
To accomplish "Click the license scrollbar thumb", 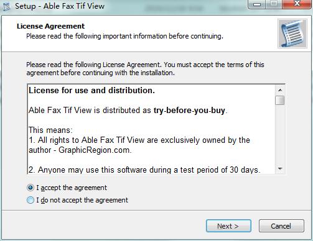I will pos(280,100).
